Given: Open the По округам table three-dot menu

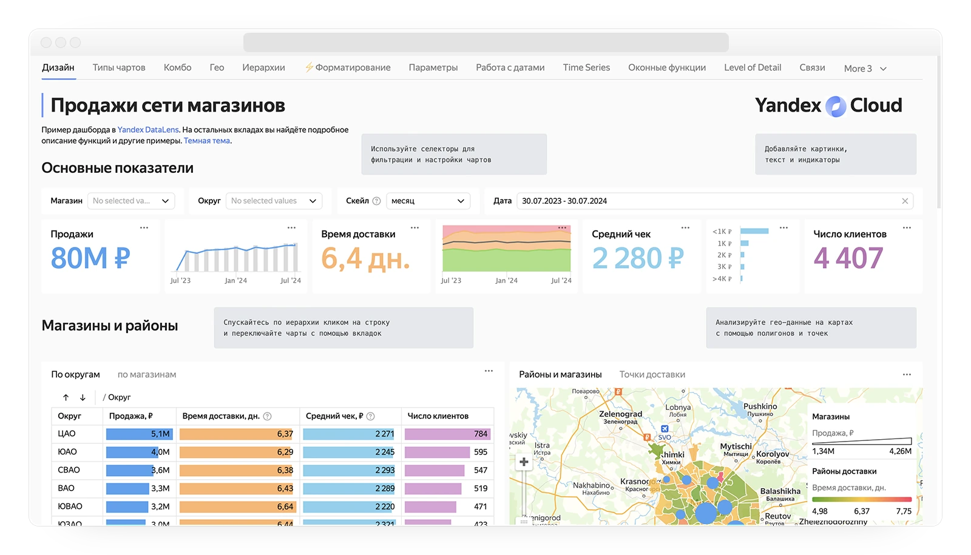Looking at the screenshot, I should click(489, 371).
